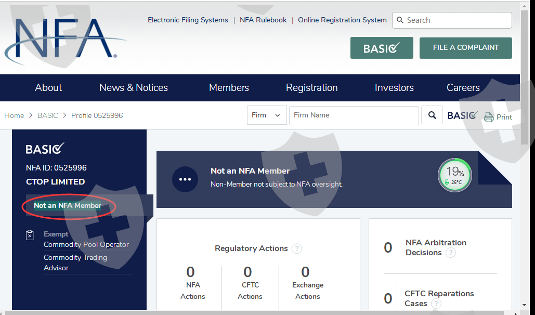Click CFTC Reparations Cases help icon

(436, 304)
